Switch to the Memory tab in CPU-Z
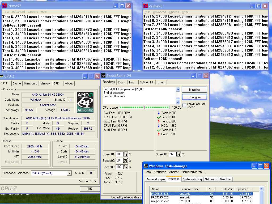272x204 pixels. [45, 83]
